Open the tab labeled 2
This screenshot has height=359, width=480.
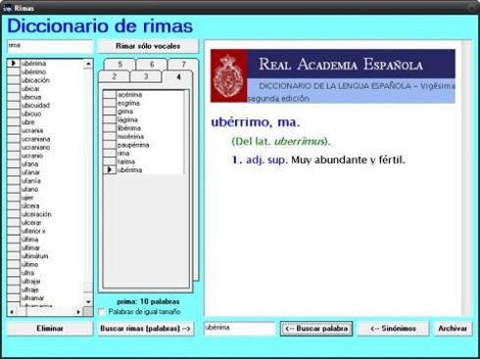click(x=114, y=76)
